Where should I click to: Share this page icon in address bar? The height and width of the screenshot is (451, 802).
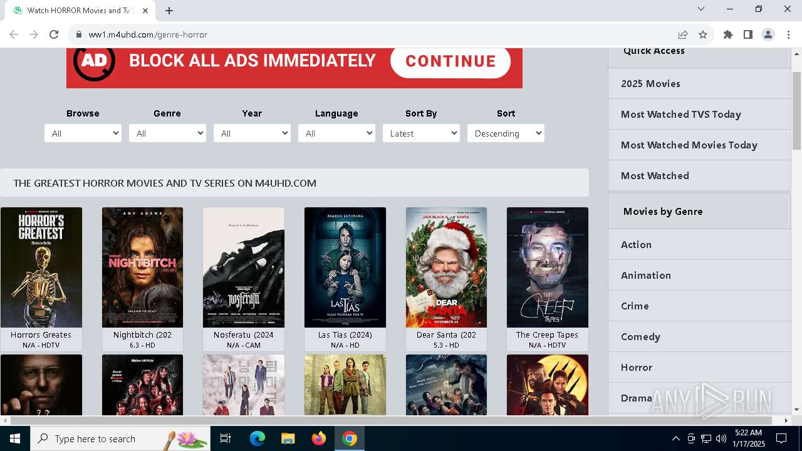(x=683, y=34)
